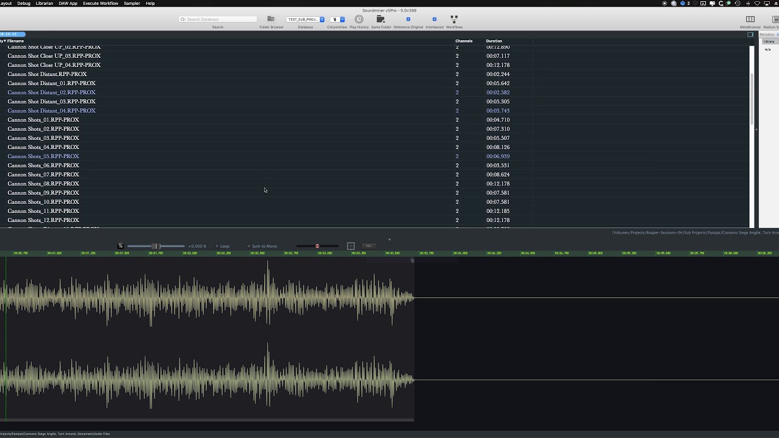Open the blue clock menu bar icon
Screen dimensions: 779x438
(x=683, y=3)
